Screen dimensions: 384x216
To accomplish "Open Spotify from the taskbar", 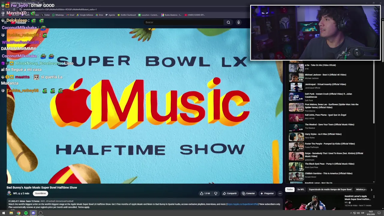I will tap(26, 213).
